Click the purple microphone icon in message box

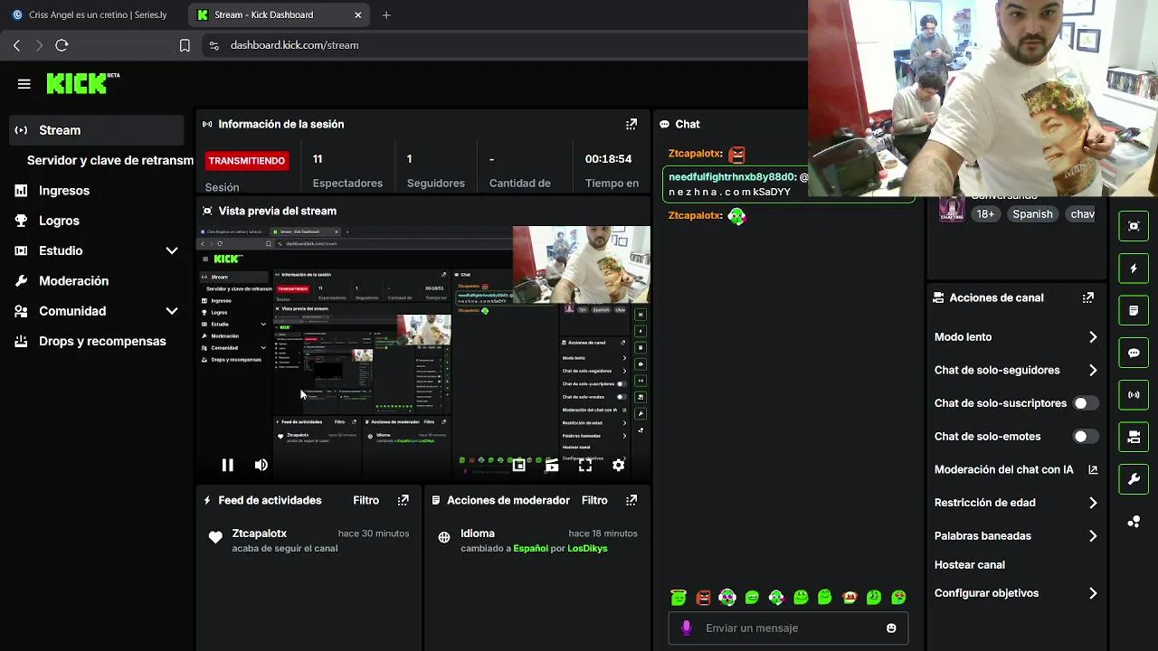687,627
